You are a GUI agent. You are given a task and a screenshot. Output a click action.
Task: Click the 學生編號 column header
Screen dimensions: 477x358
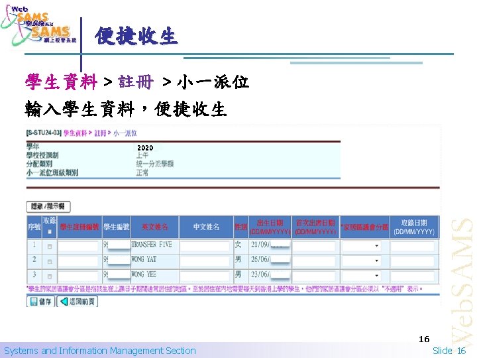[116, 227]
